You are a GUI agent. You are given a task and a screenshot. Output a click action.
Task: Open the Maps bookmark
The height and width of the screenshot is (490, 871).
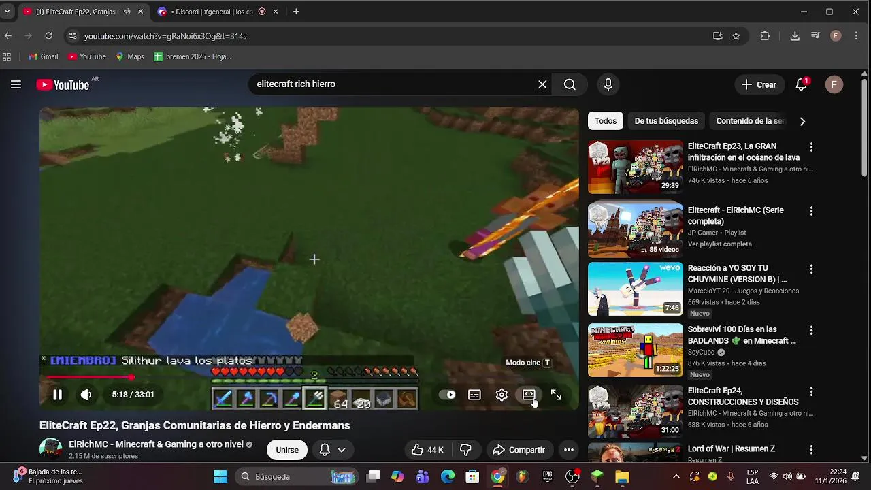(130, 56)
